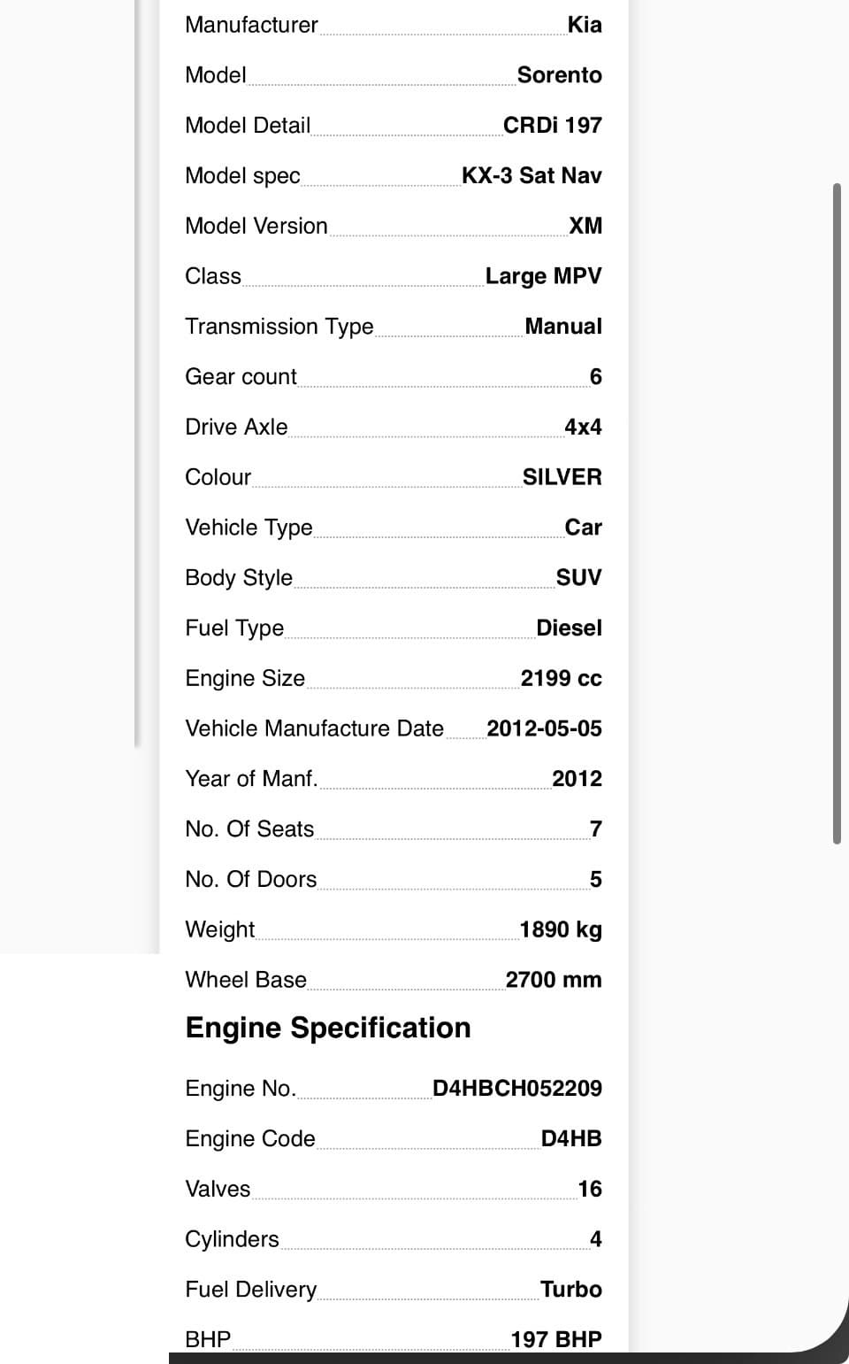
Task: Click the Large MPV class value
Action: pos(543,276)
